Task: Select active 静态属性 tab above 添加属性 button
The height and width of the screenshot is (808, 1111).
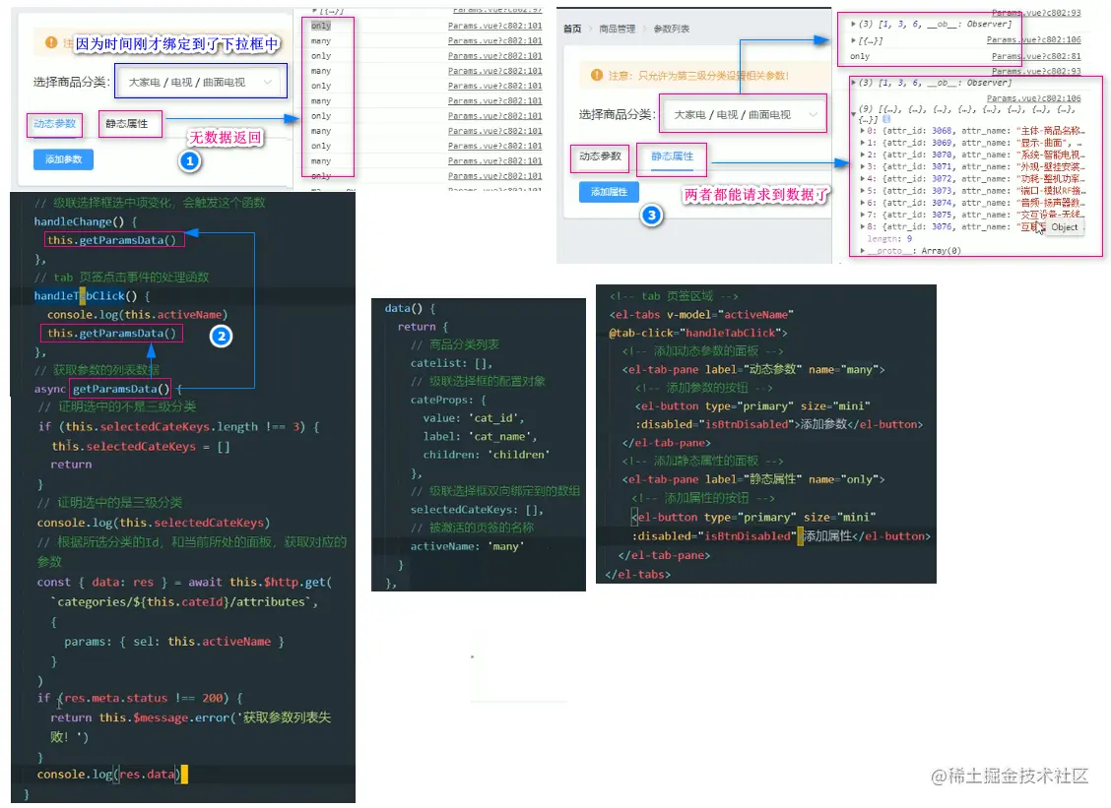Action: point(673,156)
